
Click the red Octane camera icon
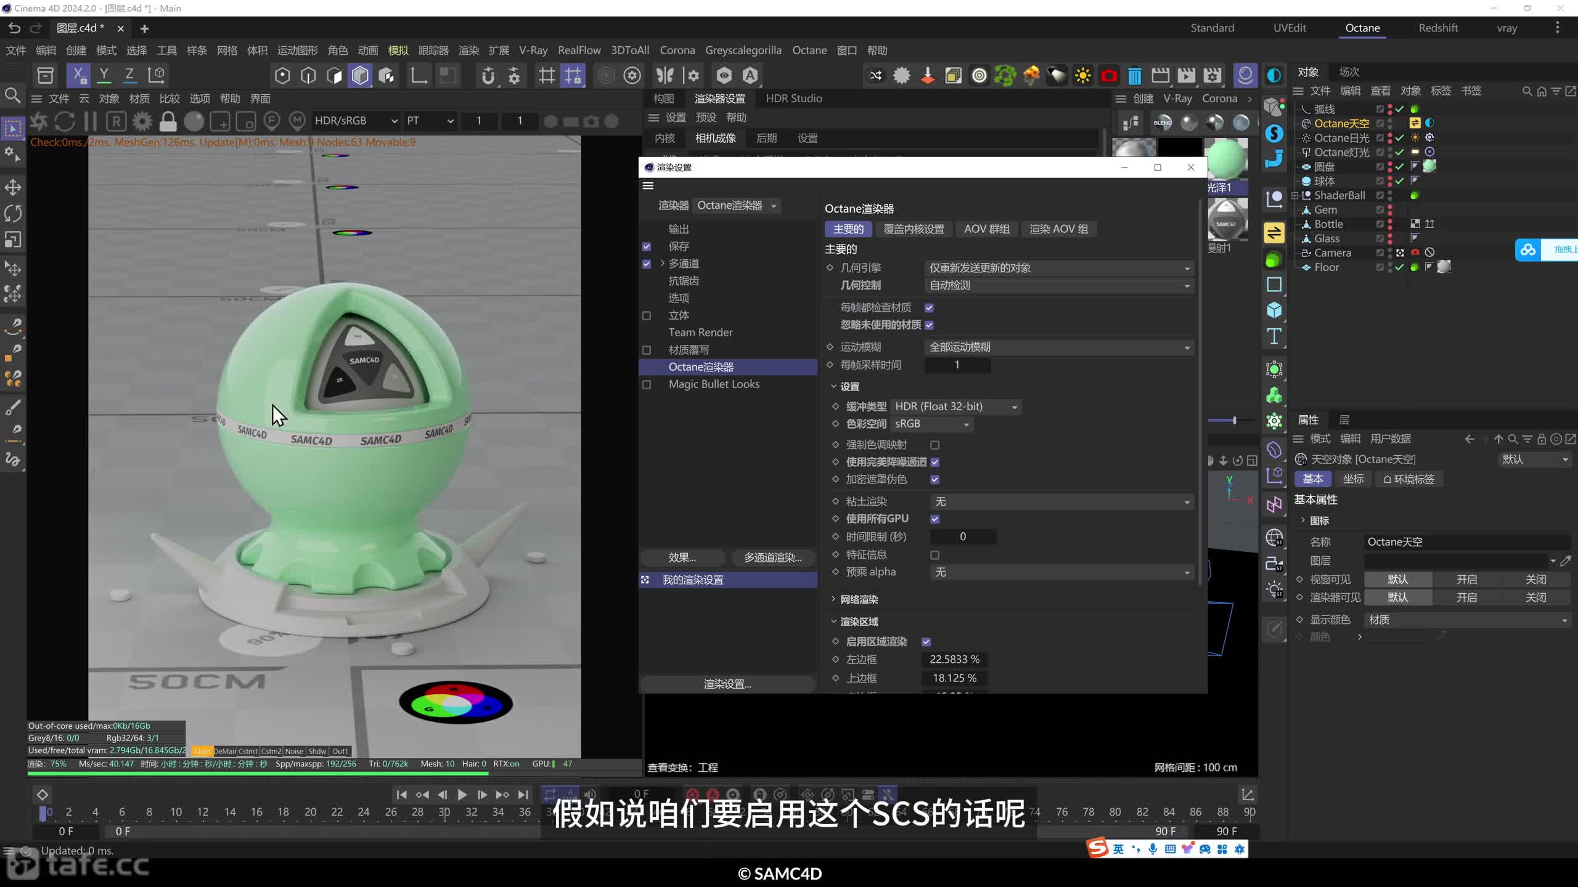coord(1108,76)
